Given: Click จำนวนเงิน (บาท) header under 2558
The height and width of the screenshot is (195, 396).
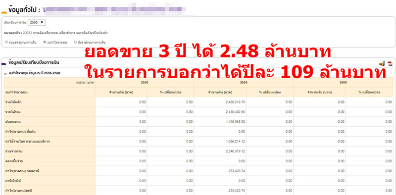Looking at the screenshot, I should 121,93.
